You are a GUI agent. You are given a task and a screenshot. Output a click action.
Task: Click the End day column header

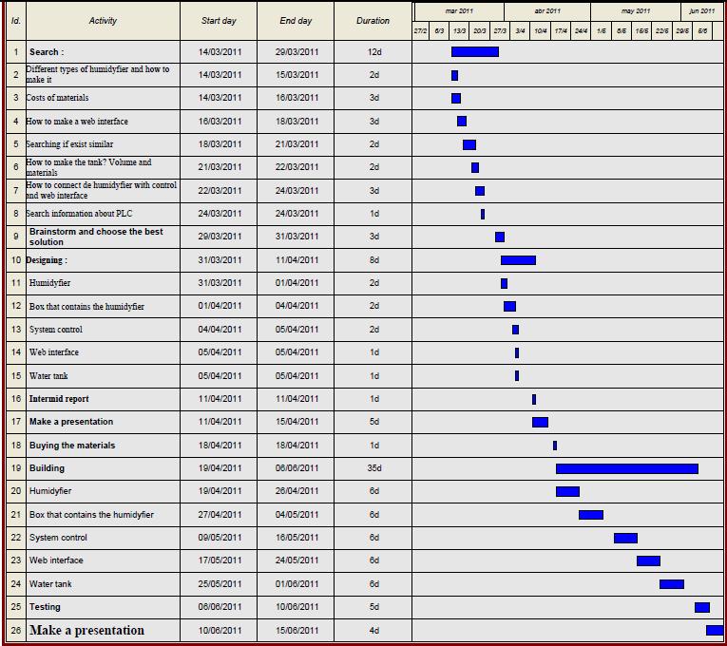point(296,21)
